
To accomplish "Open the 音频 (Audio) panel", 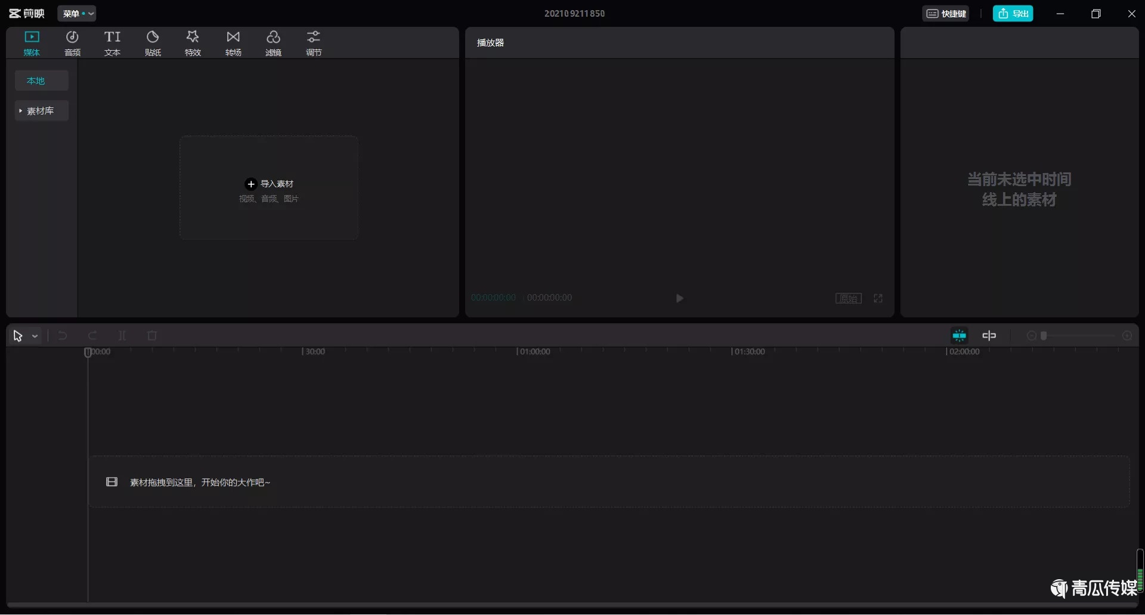I will (x=72, y=43).
